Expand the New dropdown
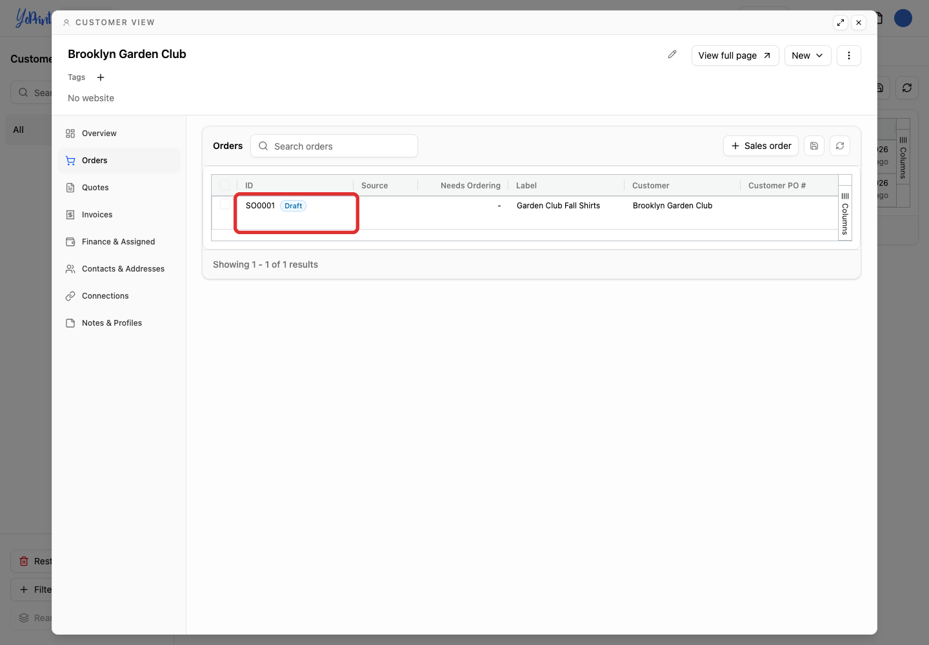The width and height of the screenshot is (929, 645). point(808,55)
